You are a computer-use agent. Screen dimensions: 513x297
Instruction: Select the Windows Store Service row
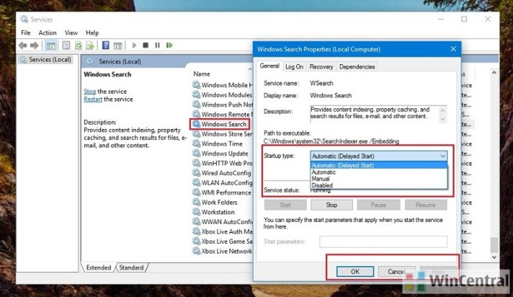coord(223,134)
